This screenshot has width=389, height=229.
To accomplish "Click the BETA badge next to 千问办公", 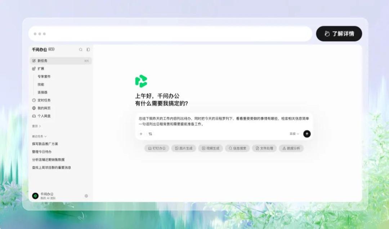I will coord(52,49).
